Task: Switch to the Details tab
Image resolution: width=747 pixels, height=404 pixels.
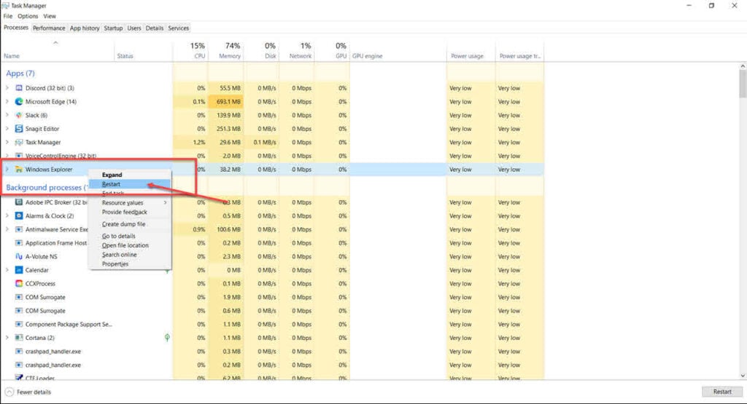Action: pyautogui.click(x=155, y=28)
